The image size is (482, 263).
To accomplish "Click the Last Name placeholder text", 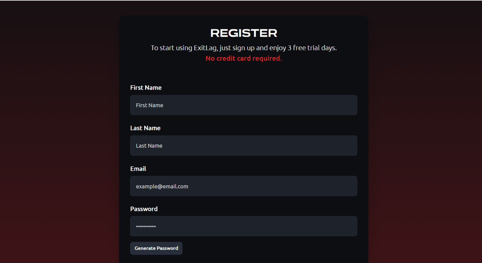I will tap(149, 146).
